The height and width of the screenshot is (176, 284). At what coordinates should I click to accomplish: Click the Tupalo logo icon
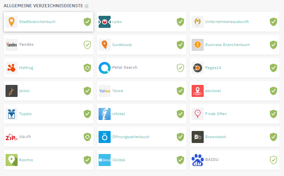[x=11, y=114]
